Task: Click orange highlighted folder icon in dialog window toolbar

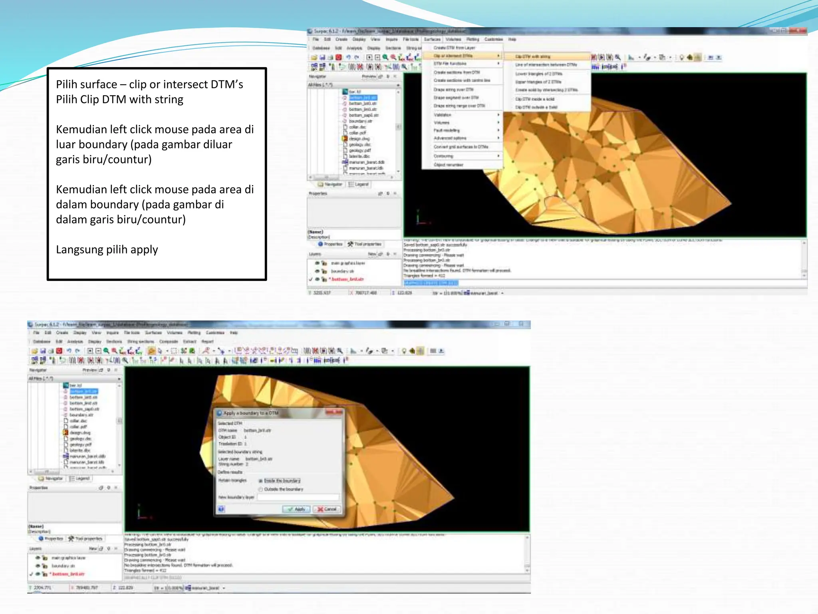Action: (x=151, y=351)
